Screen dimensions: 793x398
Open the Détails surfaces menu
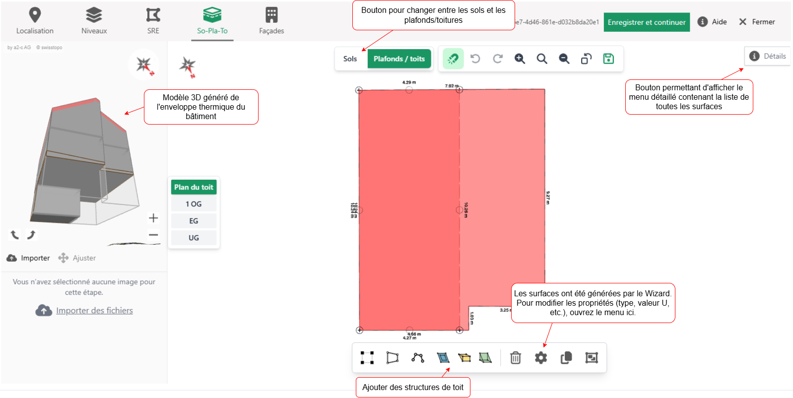(x=768, y=56)
